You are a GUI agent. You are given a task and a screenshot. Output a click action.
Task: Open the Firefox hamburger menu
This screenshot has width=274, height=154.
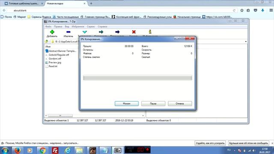[x=271, y=10]
